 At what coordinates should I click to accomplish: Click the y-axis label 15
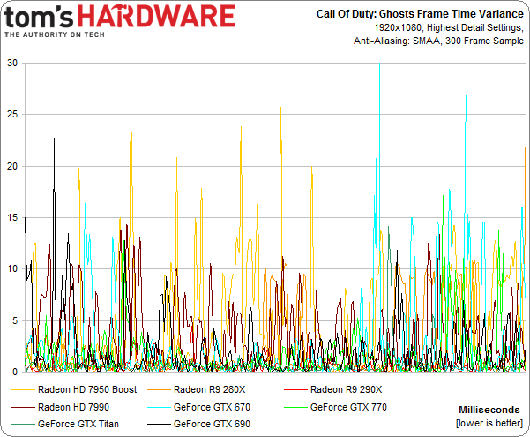pyautogui.click(x=12, y=218)
